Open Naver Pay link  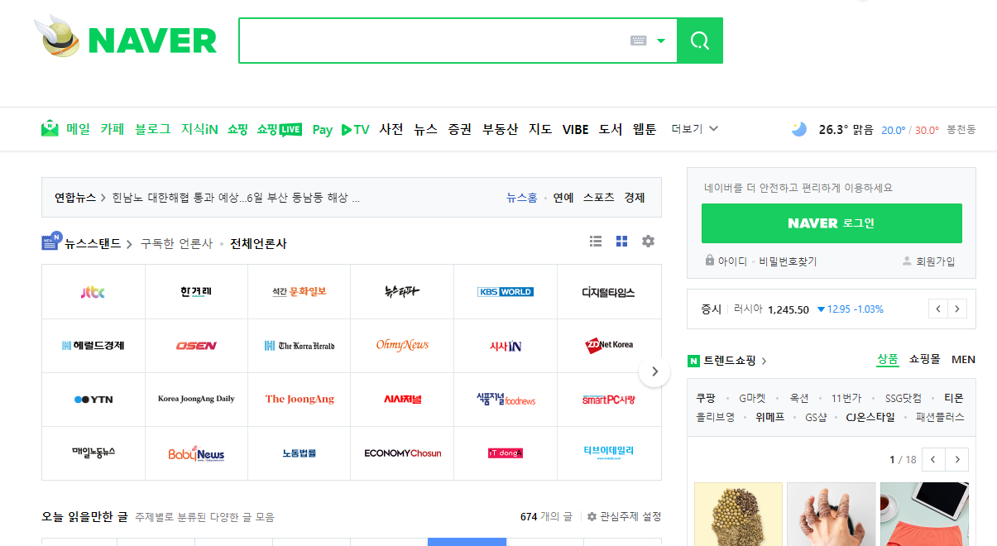coord(323,129)
